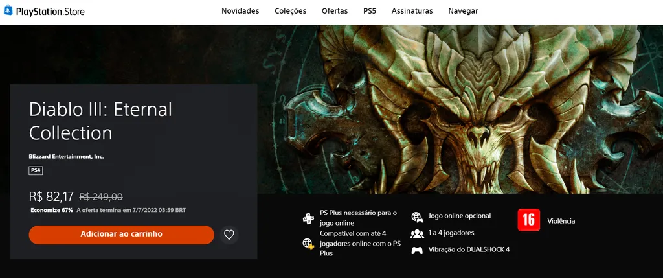
Task: Click the Diablo III: Eternal Collection title
Action: point(100,121)
